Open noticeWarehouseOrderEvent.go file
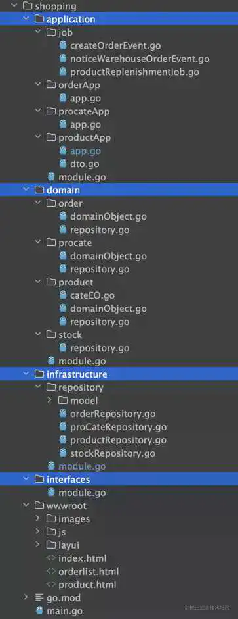 tap(140, 59)
